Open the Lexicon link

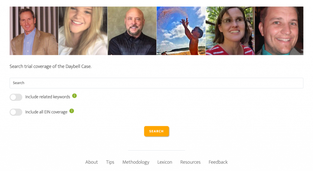coord(165,162)
